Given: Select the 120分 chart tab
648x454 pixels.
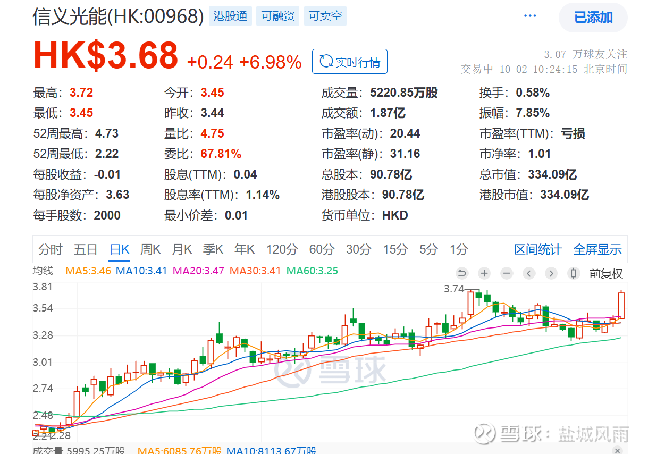Looking at the screenshot, I should [282, 249].
